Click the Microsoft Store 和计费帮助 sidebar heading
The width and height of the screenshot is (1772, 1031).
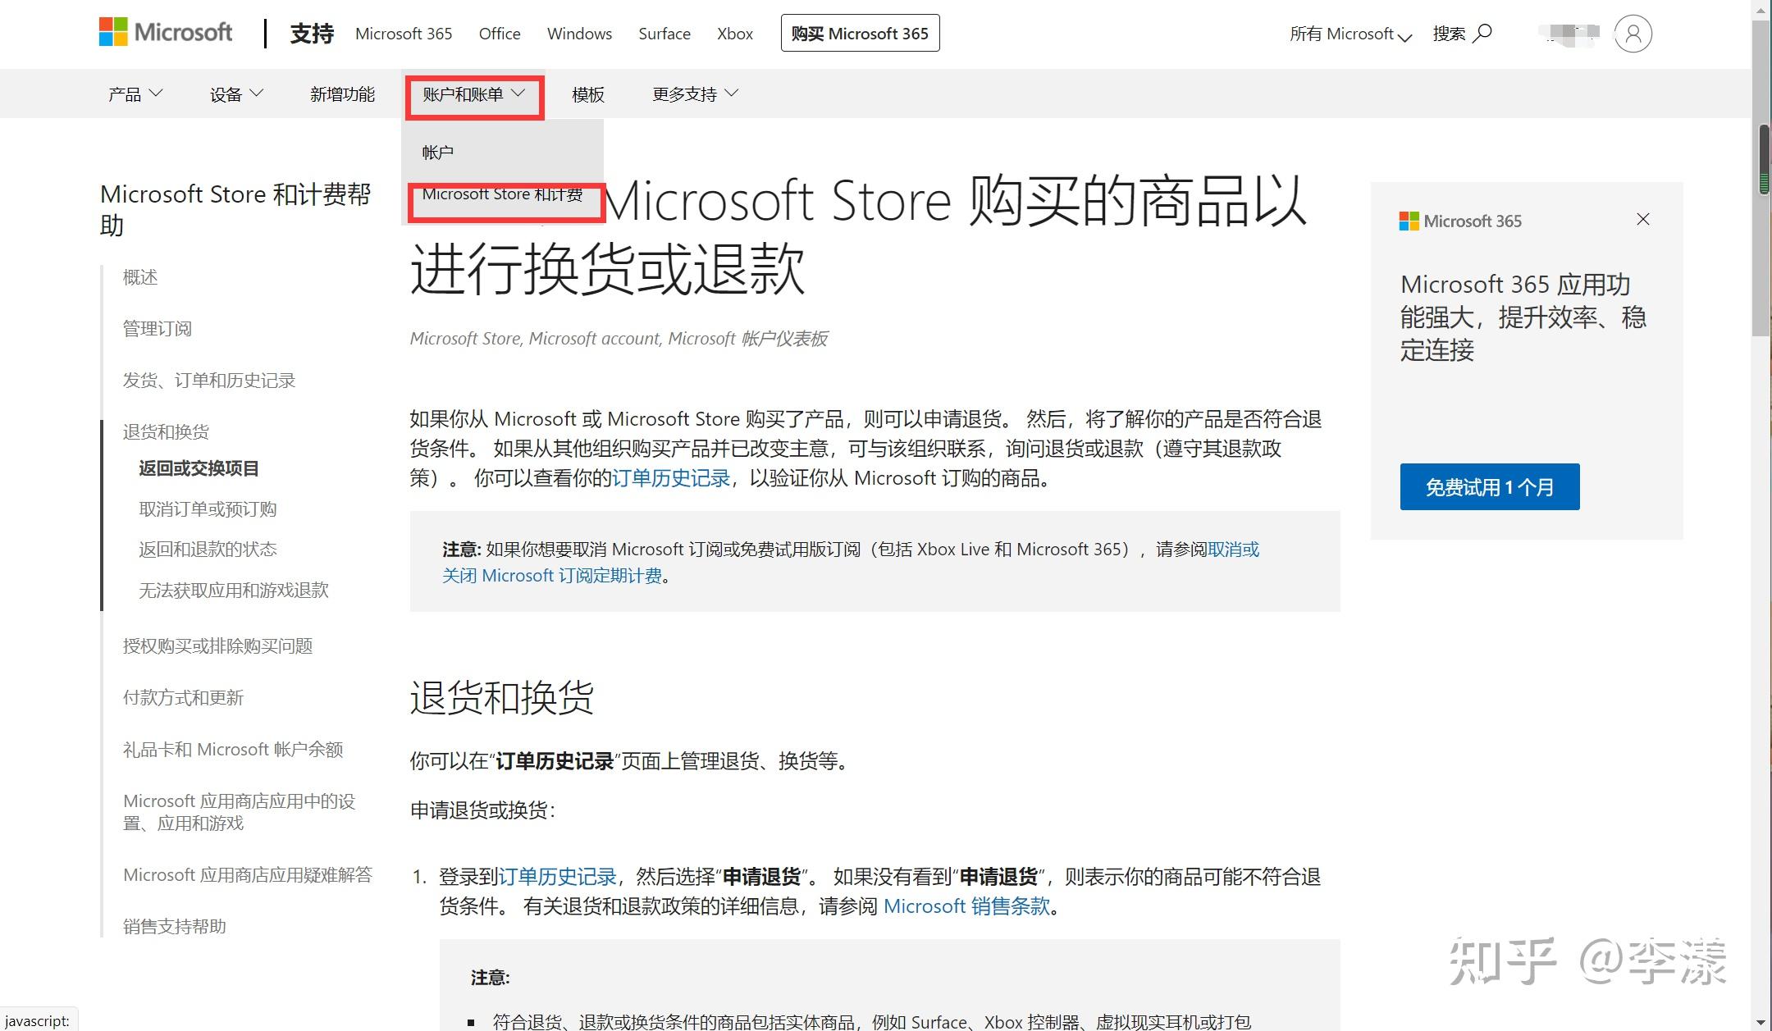(x=235, y=209)
